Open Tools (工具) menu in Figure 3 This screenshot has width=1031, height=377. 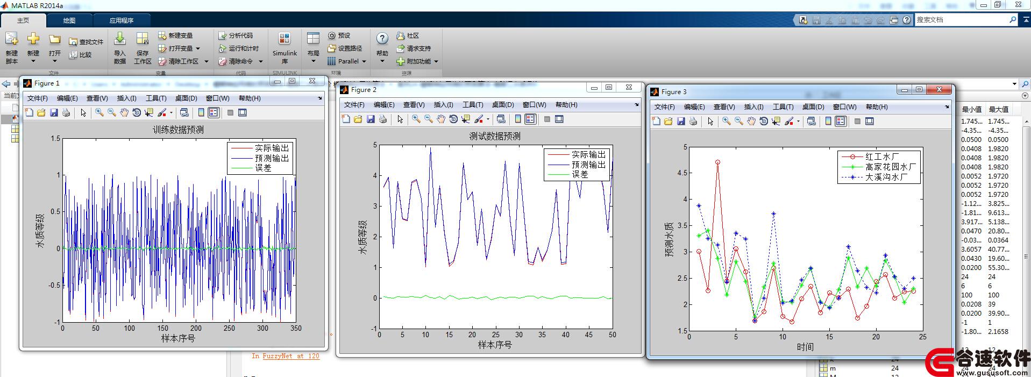[783, 107]
